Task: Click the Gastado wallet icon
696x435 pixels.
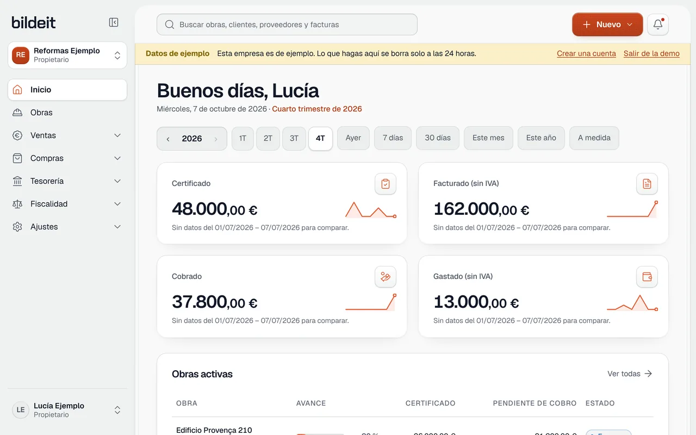Action: point(647,277)
